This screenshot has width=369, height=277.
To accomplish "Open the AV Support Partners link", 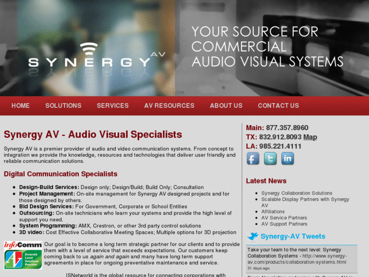I will pyautogui.click(x=284, y=224).
